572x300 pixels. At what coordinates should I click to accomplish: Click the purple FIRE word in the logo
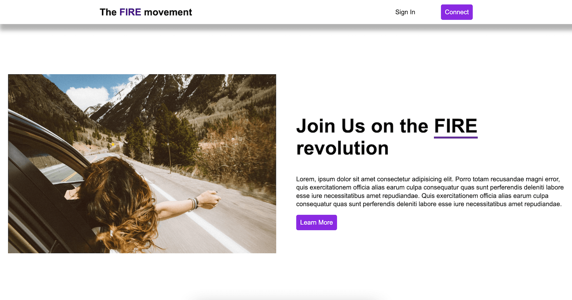[130, 12]
